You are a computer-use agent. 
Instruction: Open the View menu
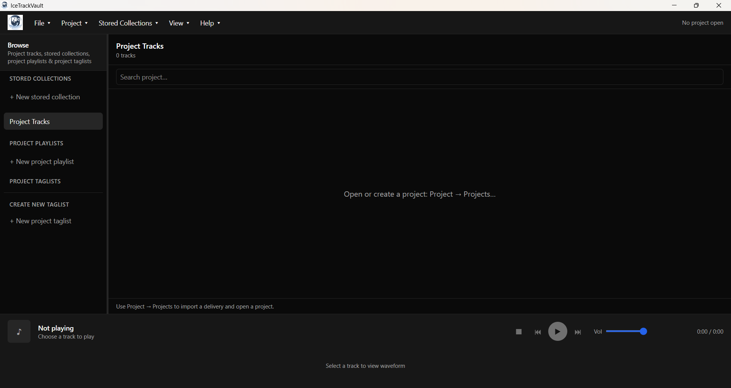[x=179, y=23]
